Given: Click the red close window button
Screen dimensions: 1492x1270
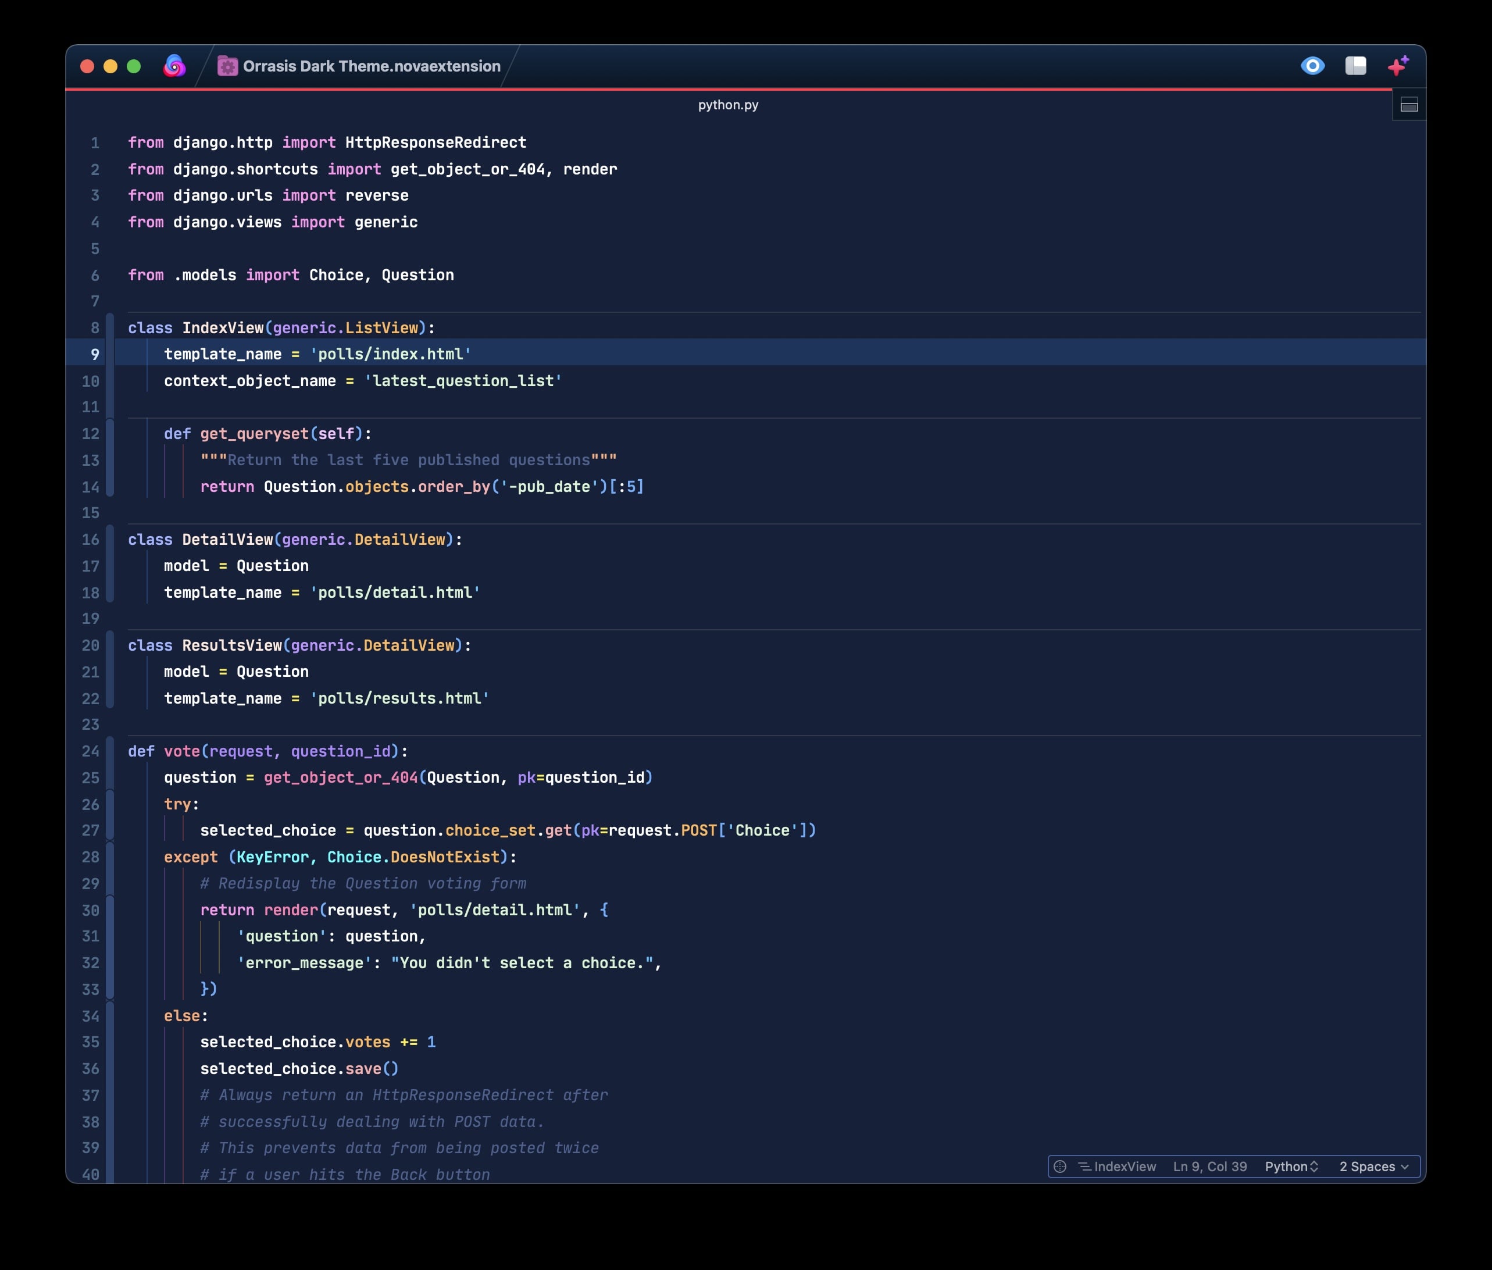Looking at the screenshot, I should click(87, 66).
